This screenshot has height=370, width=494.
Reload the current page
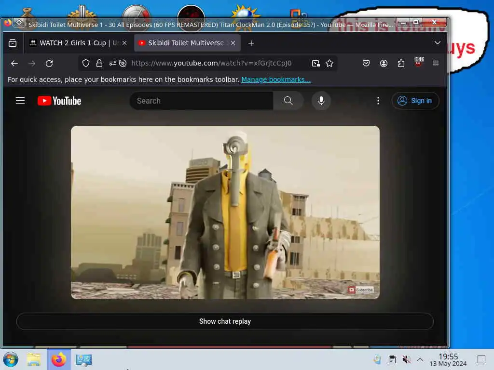(49, 64)
